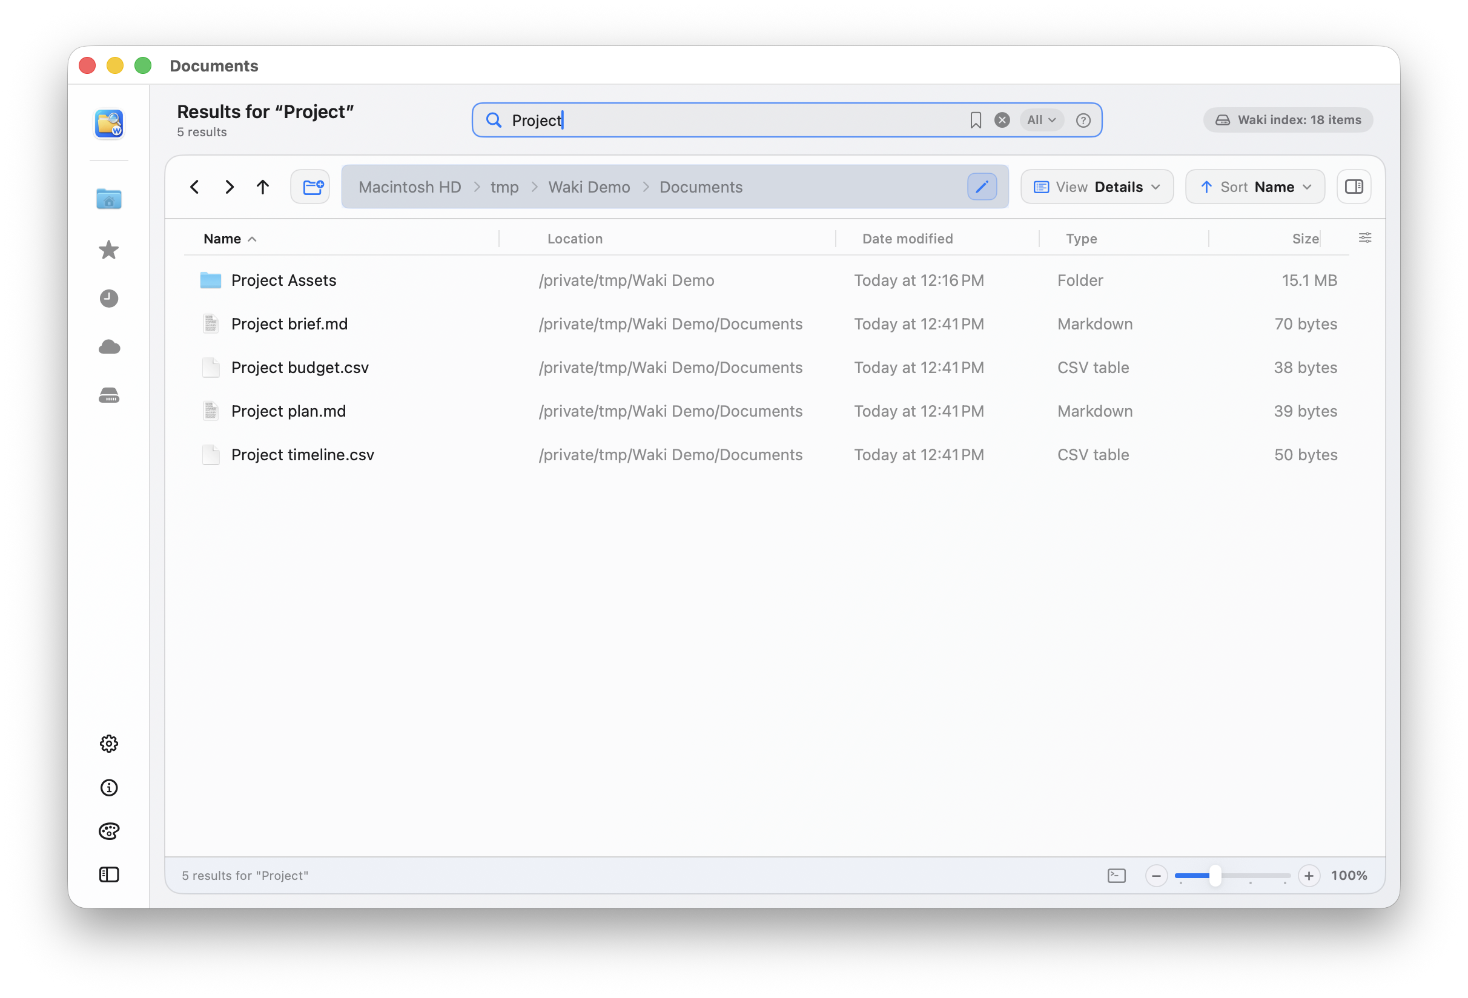Open the search scope All dropdown
The height and width of the screenshot is (998, 1468).
click(1041, 120)
